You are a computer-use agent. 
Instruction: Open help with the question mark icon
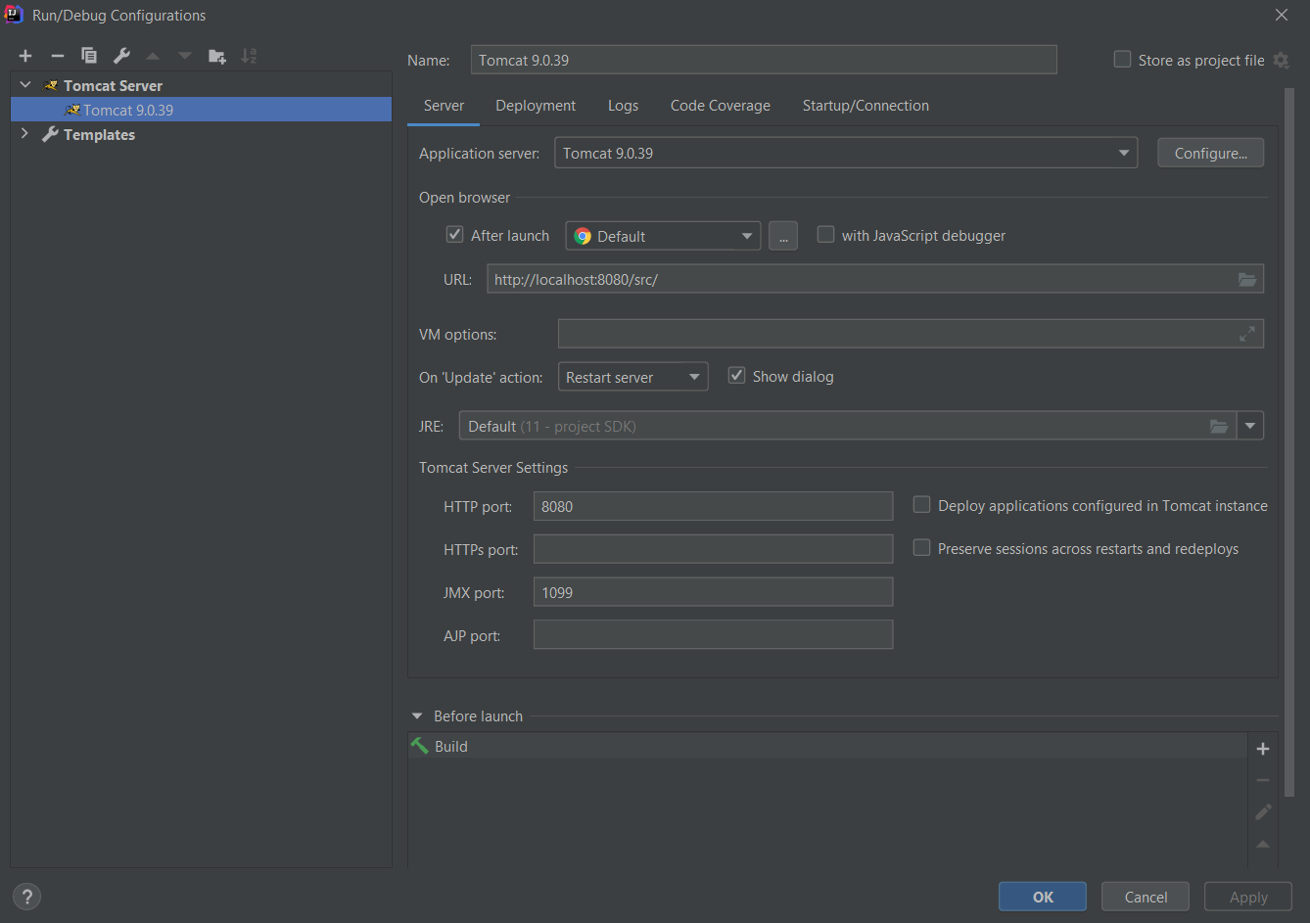(x=27, y=896)
